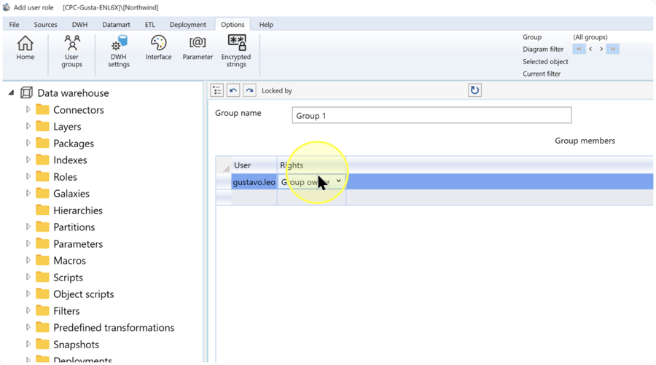This screenshot has width=656, height=365.
Task: Expand the Roles folder
Action: click(28, 176)
